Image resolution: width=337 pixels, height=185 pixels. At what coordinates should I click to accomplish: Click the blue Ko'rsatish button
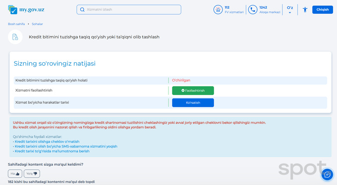click(193, 102)
